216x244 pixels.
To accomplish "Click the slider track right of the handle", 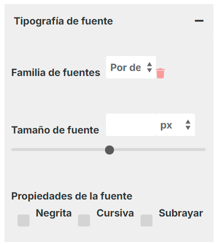I will coord(160,149).
